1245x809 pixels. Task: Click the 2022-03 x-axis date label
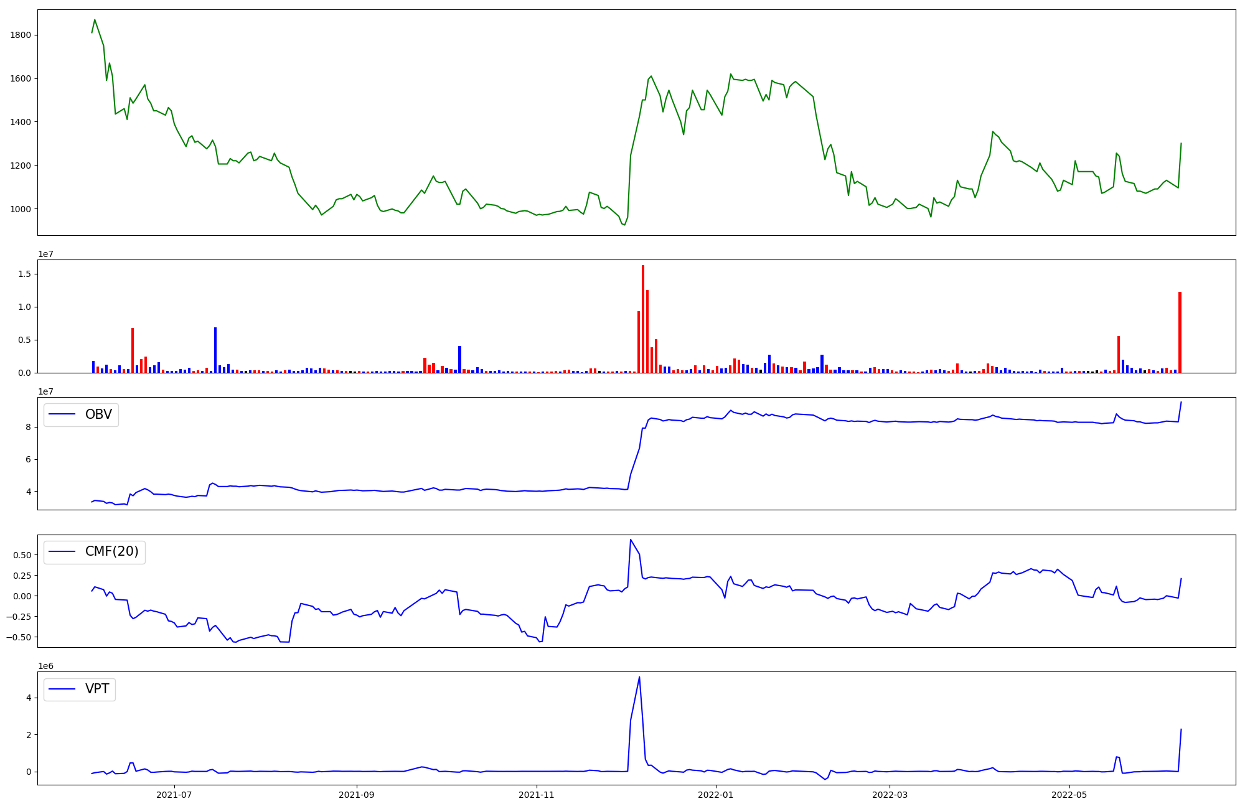[x=890, y=795]
